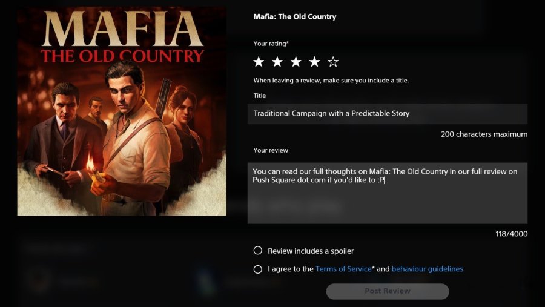Rate five stars with the empty star

[x=333, y=62]
